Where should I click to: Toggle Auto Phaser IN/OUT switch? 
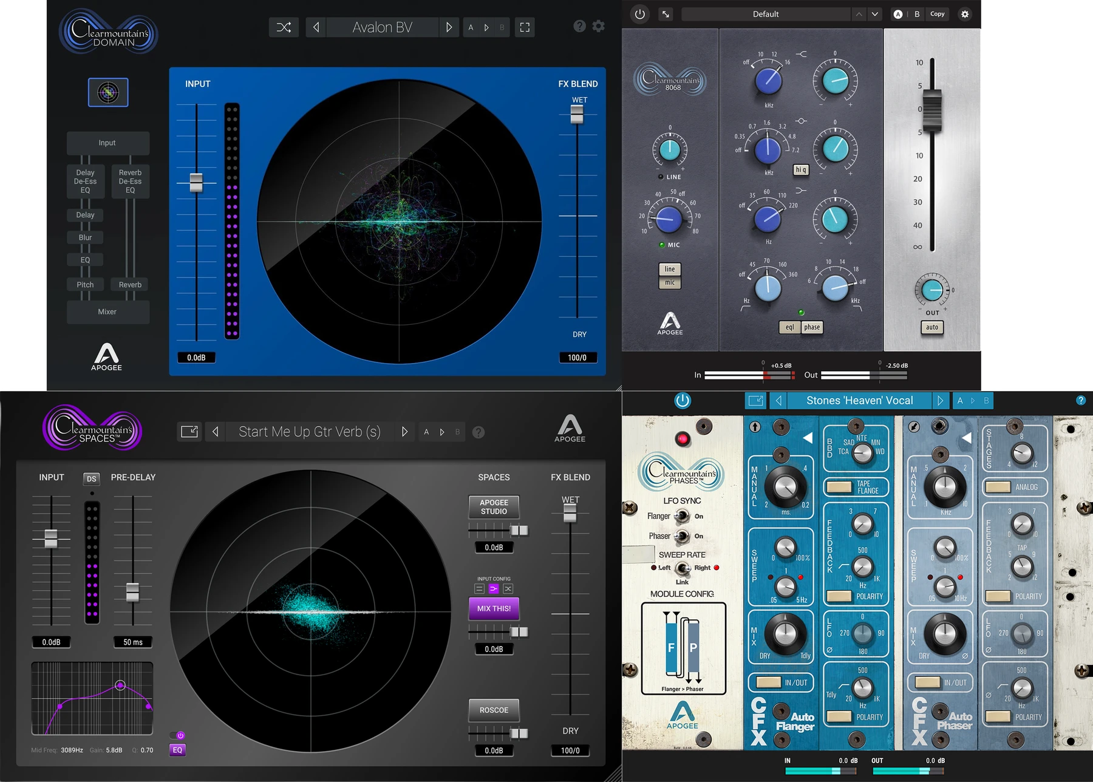click(x=927, y=682)
